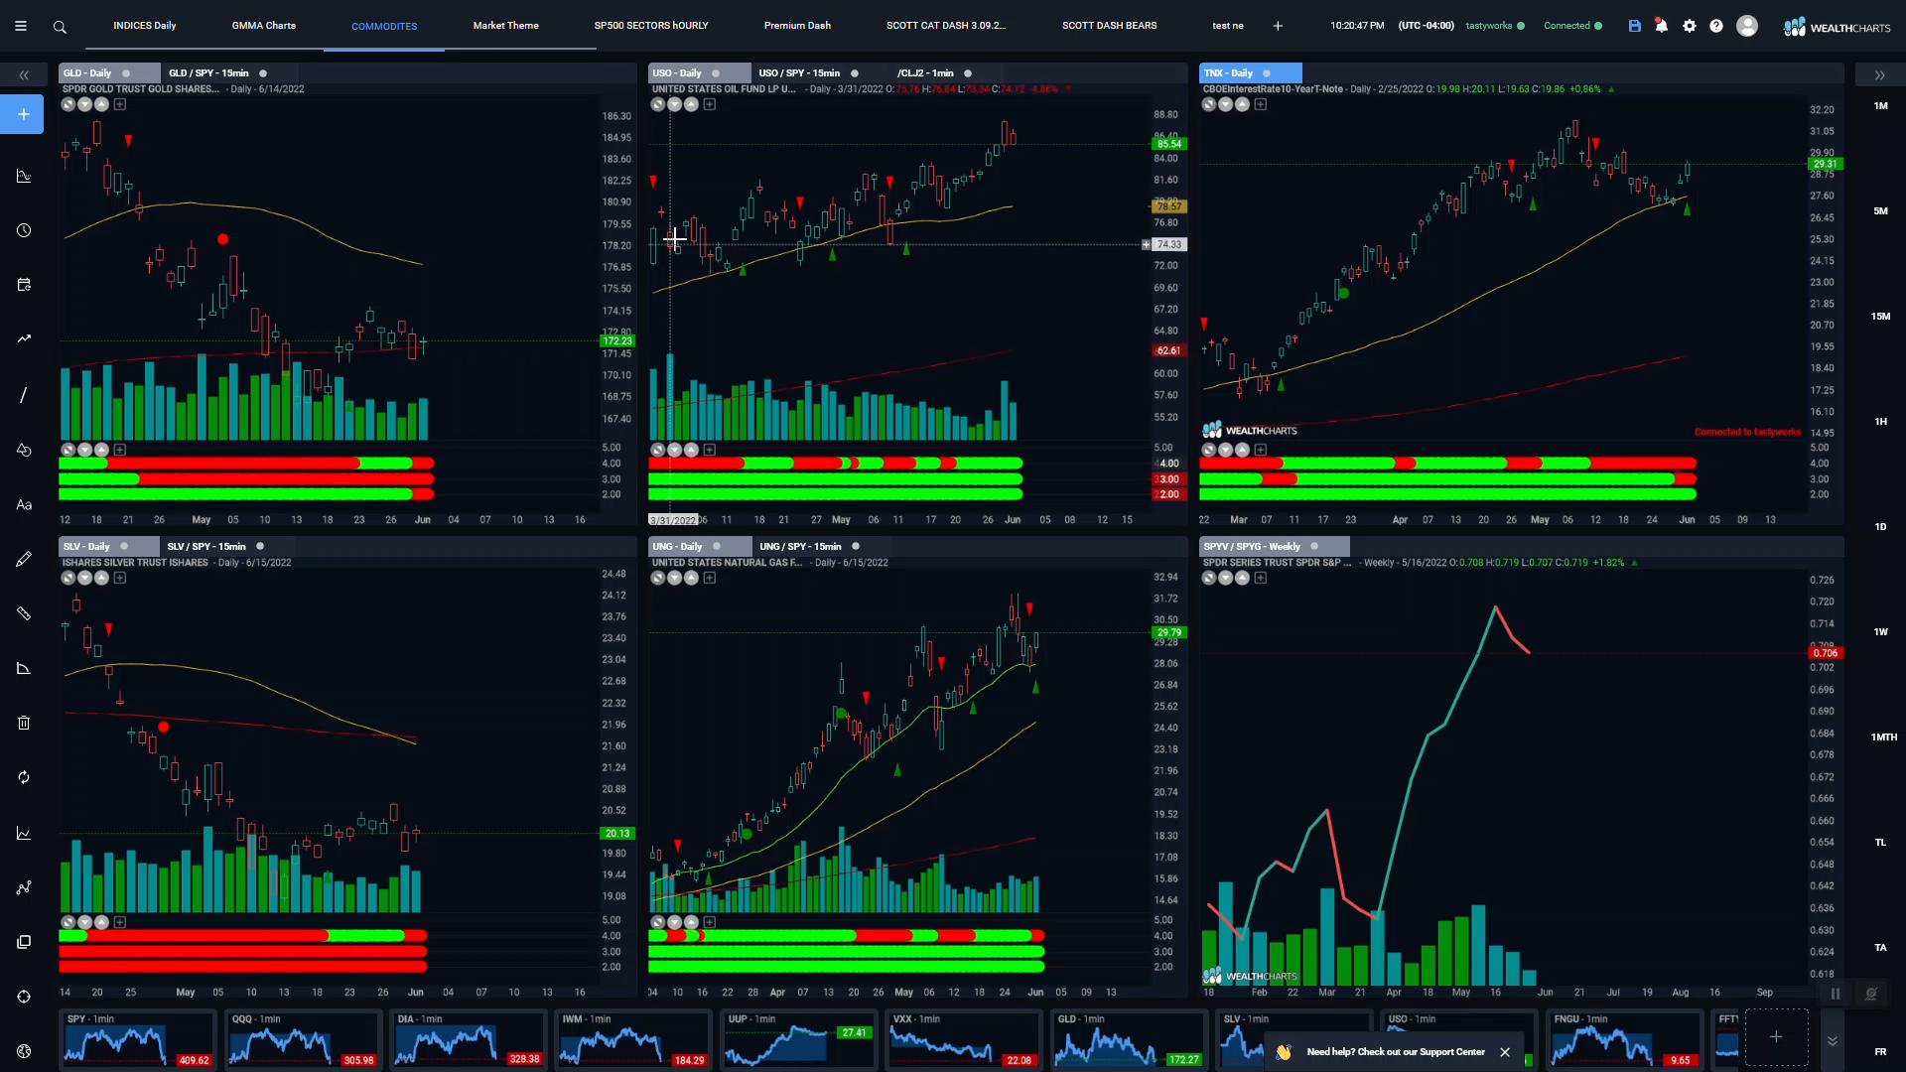This screenshot has width=1906, height=1072.
Task: Dismiss the Support Center help banner
Action: point(1505,1052)
